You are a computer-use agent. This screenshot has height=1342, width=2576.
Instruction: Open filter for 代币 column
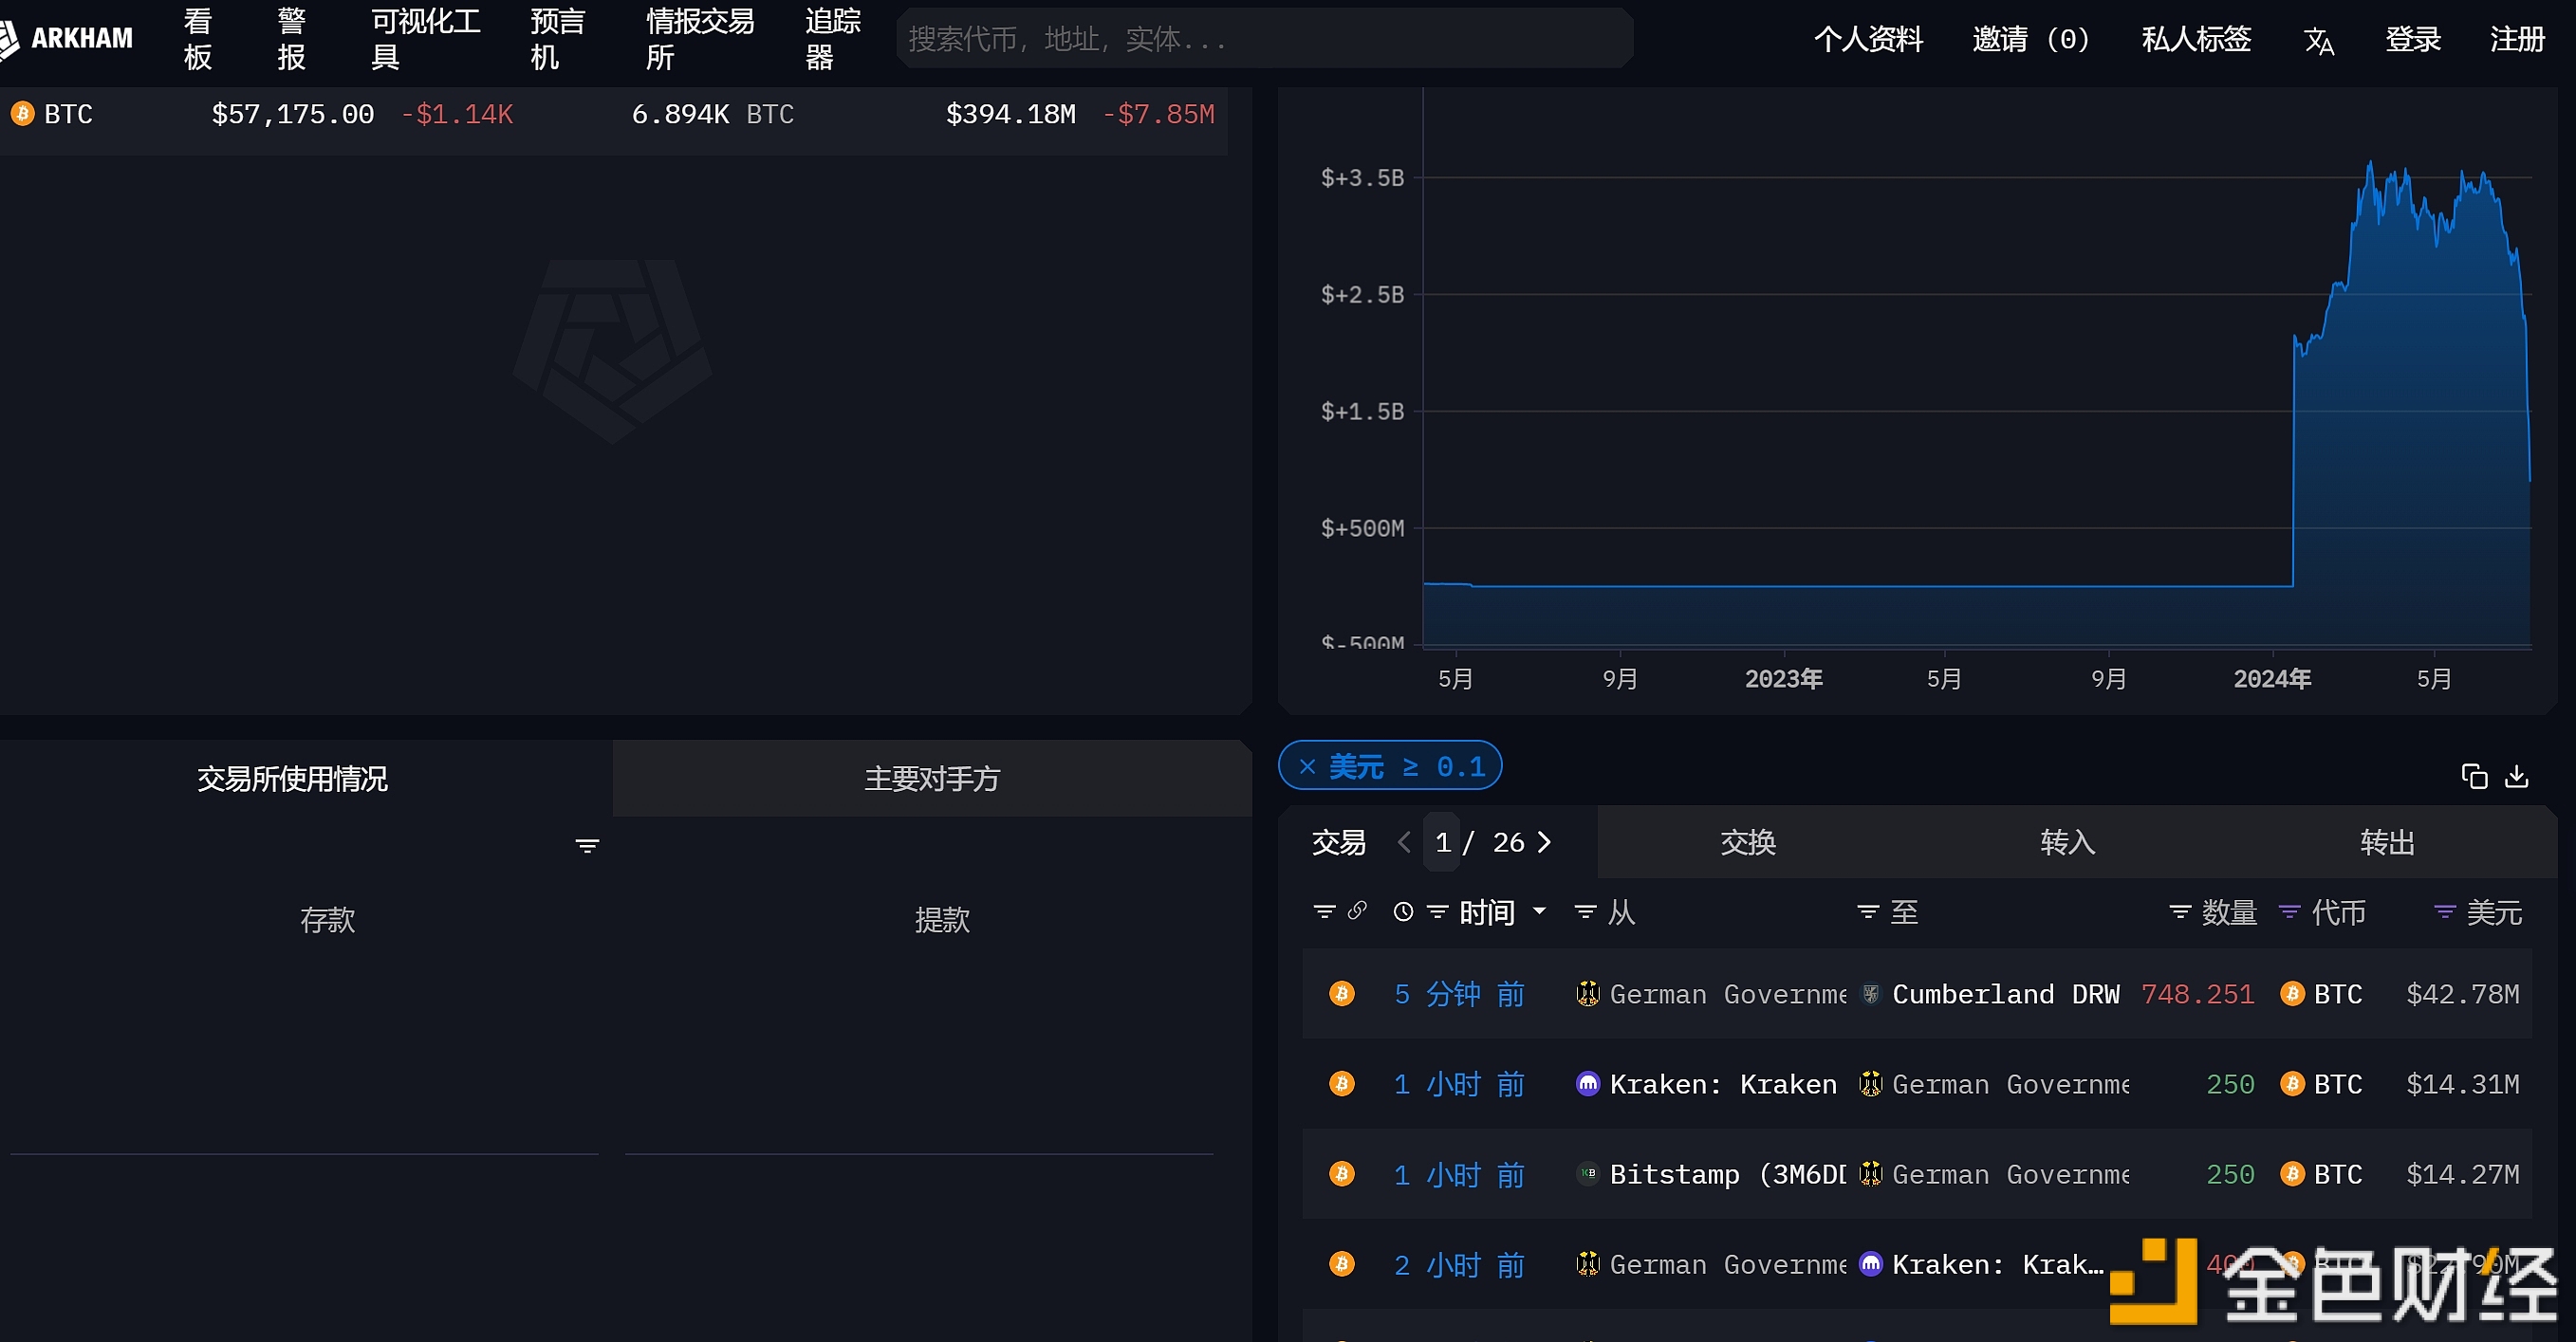click(x=2289, y=911)
